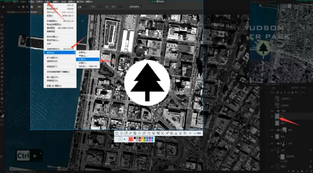The width and height of the screenshot is (313, 173).
Task: Open the Select menu in the menu bar
Action: coord(47,1)
